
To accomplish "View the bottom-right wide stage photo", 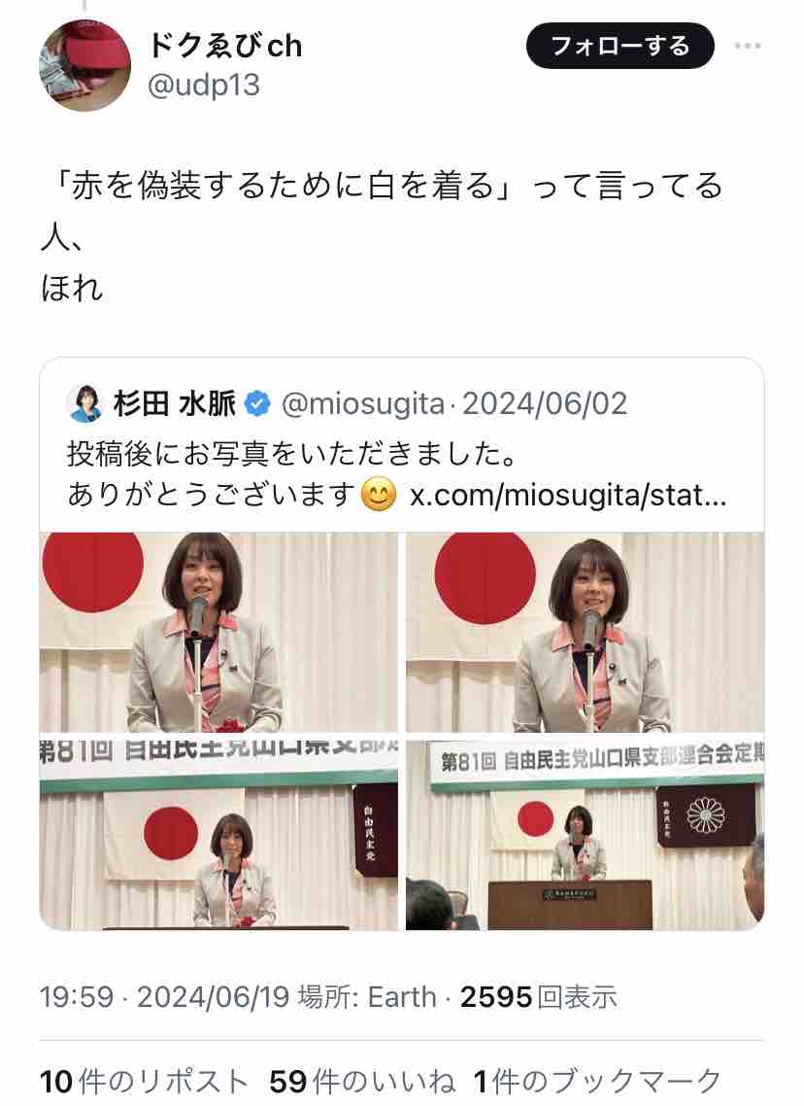I will [x=585, y=835].
